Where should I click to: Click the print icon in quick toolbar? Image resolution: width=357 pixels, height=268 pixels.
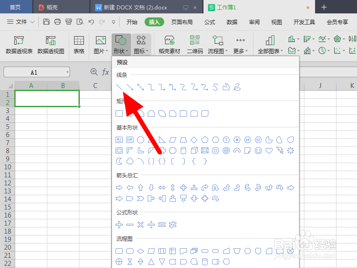tap(58, 22)
